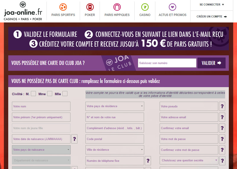The image size is (237, 169).
Task: Select the Mme civility checkbox
Action: pos(49,94)
